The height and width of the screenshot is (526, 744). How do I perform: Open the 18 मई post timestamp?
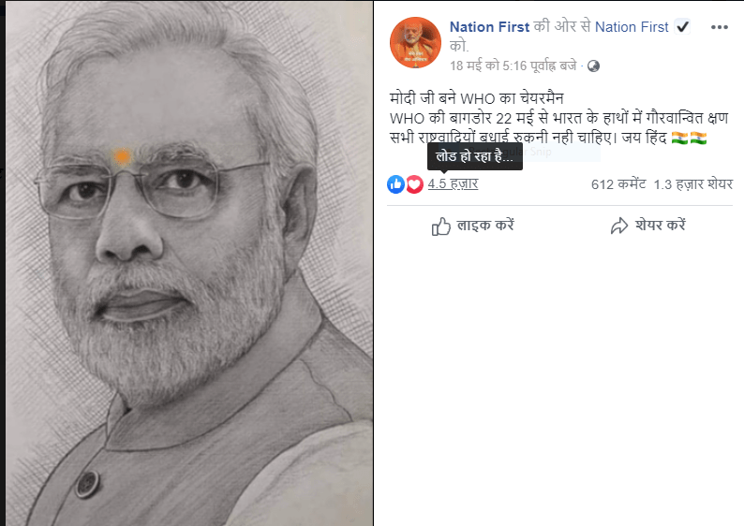(513, 66)
